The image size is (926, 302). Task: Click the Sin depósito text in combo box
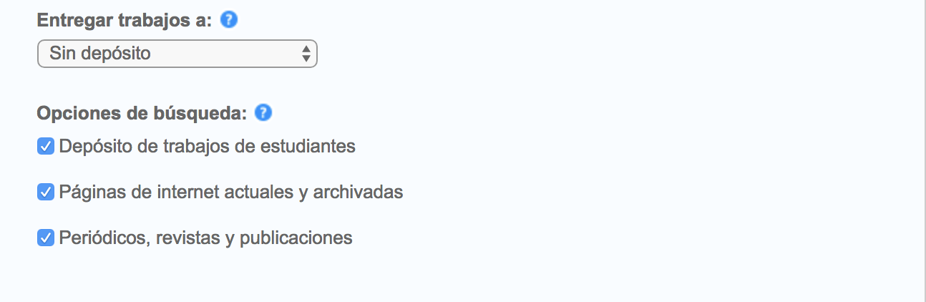pyautogui.click(x=100, y=53)
